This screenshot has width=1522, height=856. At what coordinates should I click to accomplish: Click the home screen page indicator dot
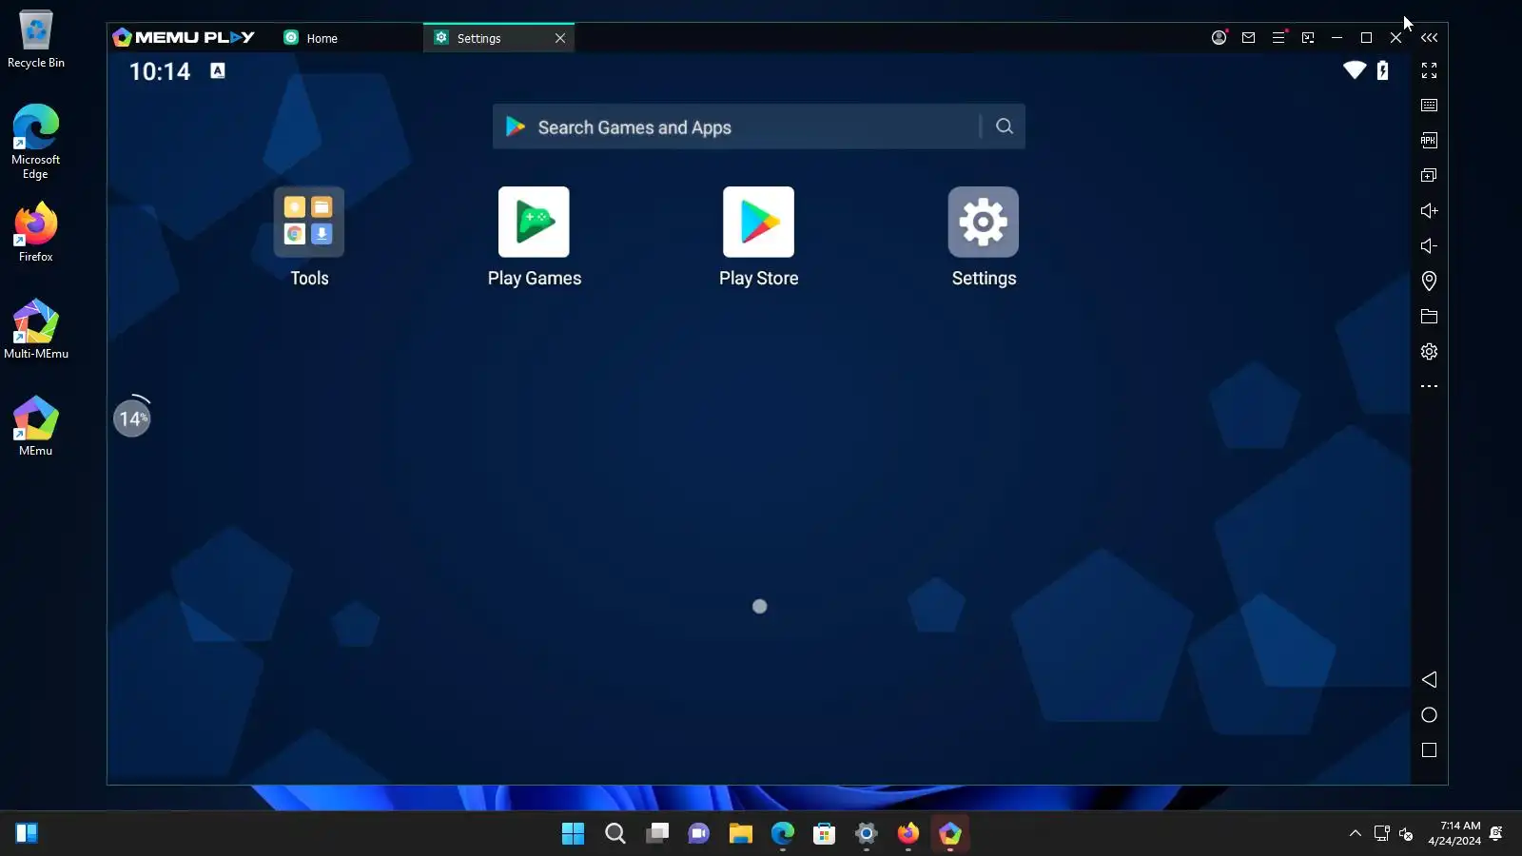pos(759,607)
